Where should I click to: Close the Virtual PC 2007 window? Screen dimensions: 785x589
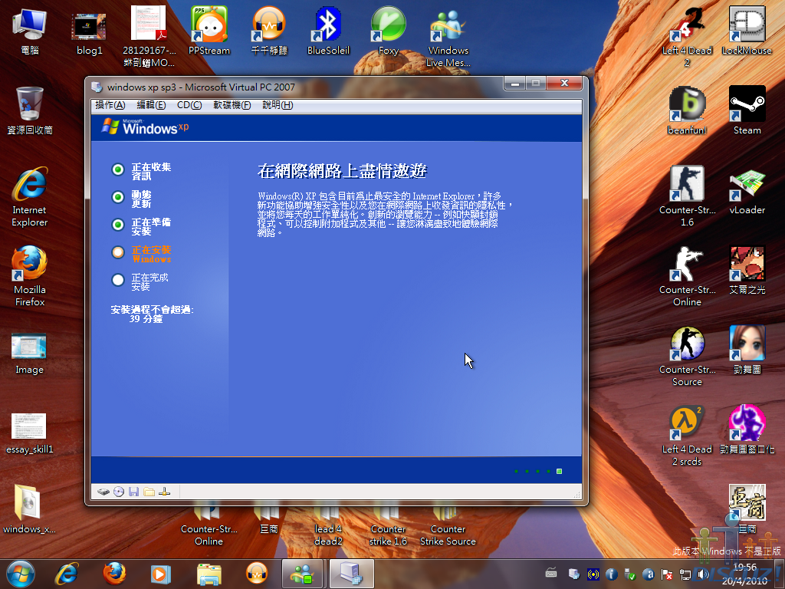click(x=564, y=83)
